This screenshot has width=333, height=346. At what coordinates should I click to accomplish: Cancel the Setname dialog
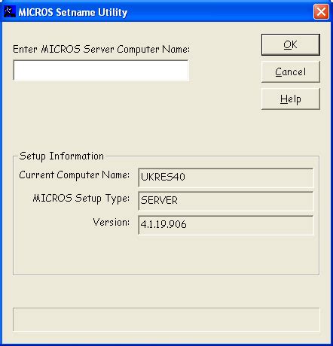(x=291, y=71)
